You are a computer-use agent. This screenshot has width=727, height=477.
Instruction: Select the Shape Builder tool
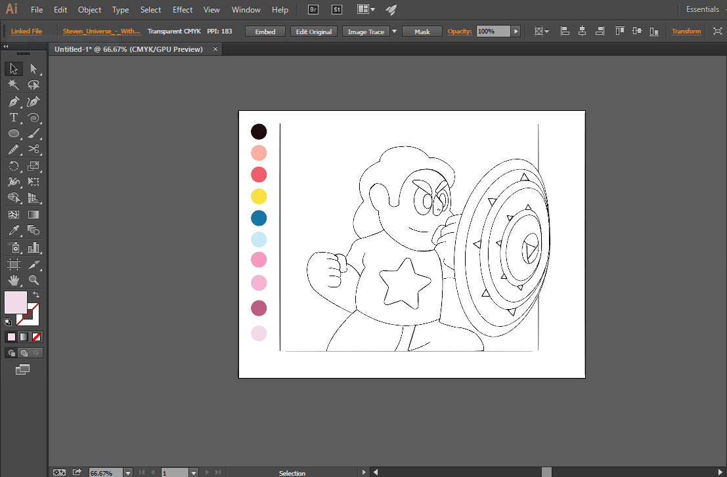(13, 197)
